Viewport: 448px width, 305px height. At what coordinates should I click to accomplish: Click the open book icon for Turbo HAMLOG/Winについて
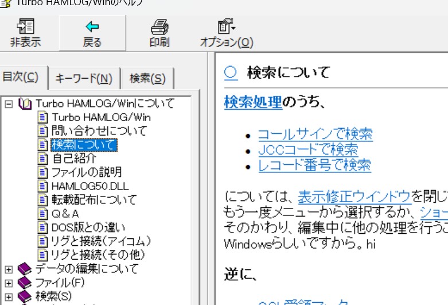coord(25,103)
